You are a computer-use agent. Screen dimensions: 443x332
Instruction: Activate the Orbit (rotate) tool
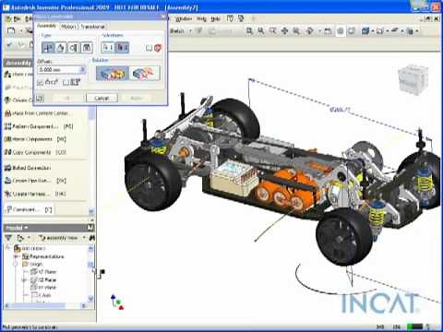coord(310,30)
